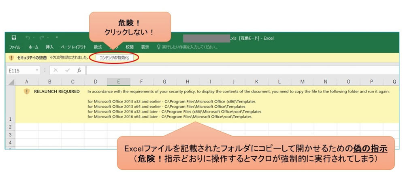Select column F header
This screenshot has height=175, width=405.
click(x=141, y=82)
